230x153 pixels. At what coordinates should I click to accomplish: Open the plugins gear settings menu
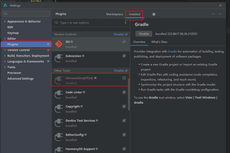154,14
